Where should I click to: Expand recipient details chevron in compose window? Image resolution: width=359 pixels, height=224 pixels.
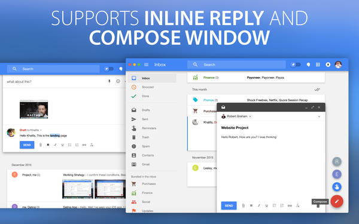(x=319, y=116)
